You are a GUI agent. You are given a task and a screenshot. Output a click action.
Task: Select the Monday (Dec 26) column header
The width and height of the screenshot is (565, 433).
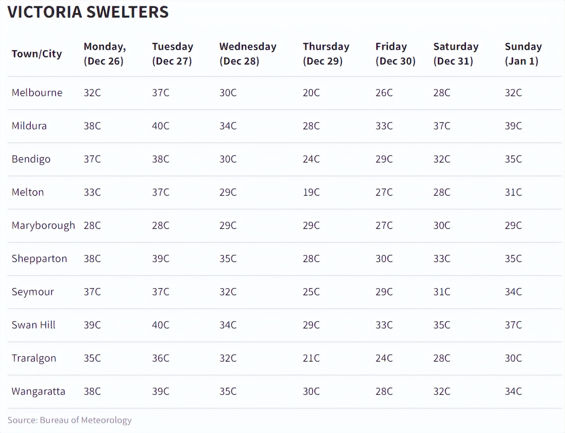coord(105,54)
